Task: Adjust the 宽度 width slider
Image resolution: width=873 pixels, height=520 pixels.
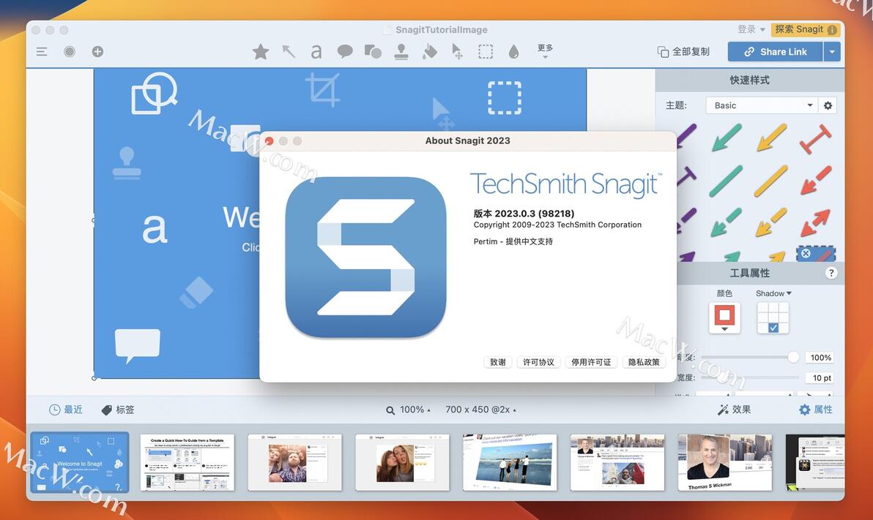Action: coord(750,377)
